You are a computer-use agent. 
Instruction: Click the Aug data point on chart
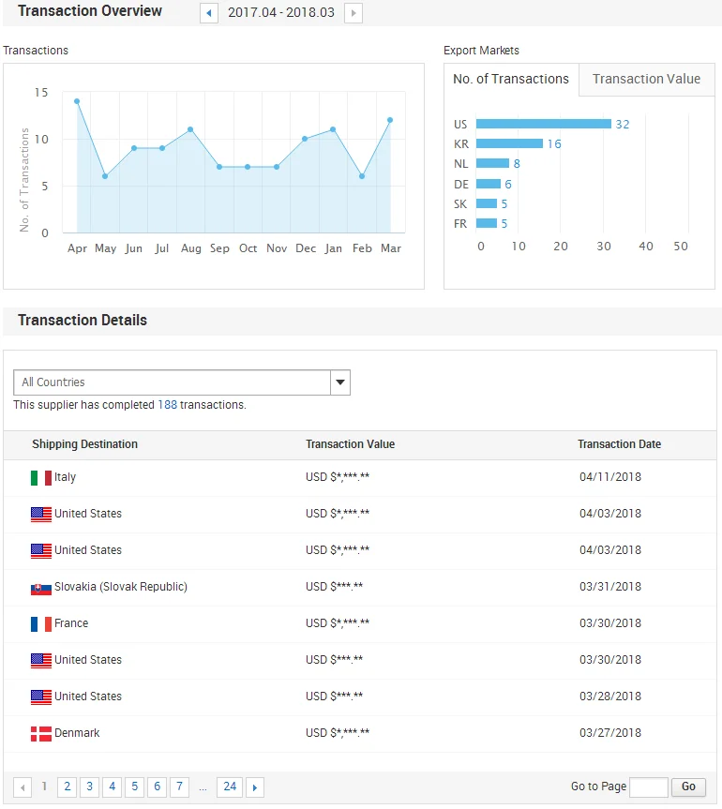click(x=190, y=129)
